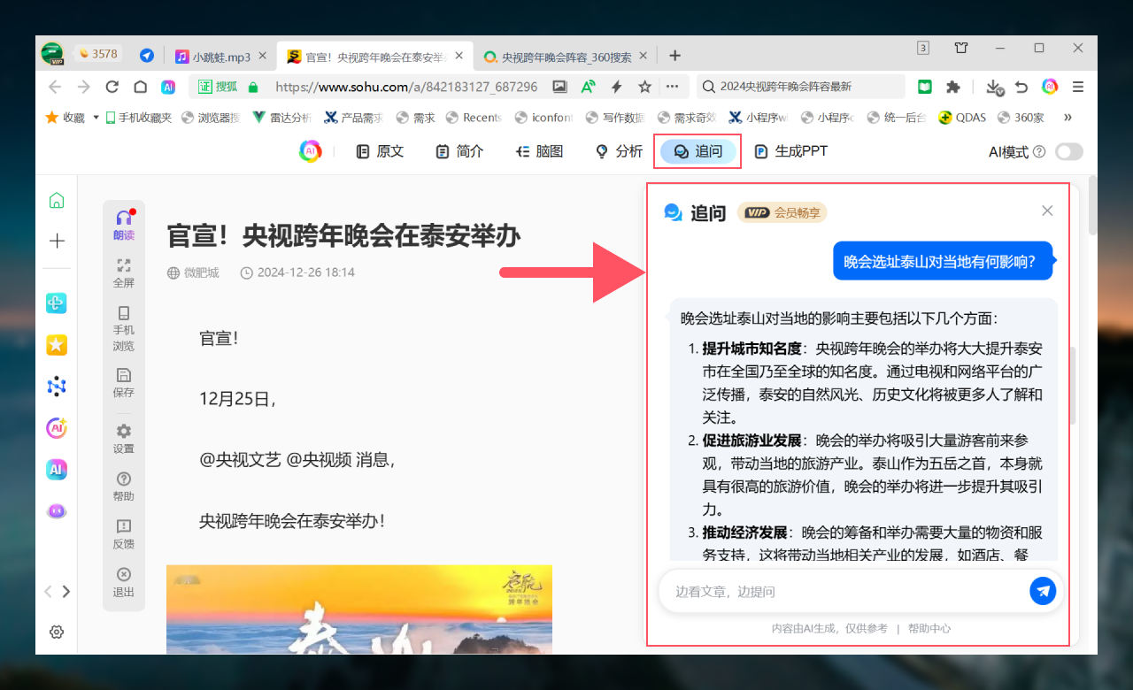The width and height of the screenshot is (1133, 690).
Task: Toggle the AI模式 switch on
Action: [x=1068, y=152]
